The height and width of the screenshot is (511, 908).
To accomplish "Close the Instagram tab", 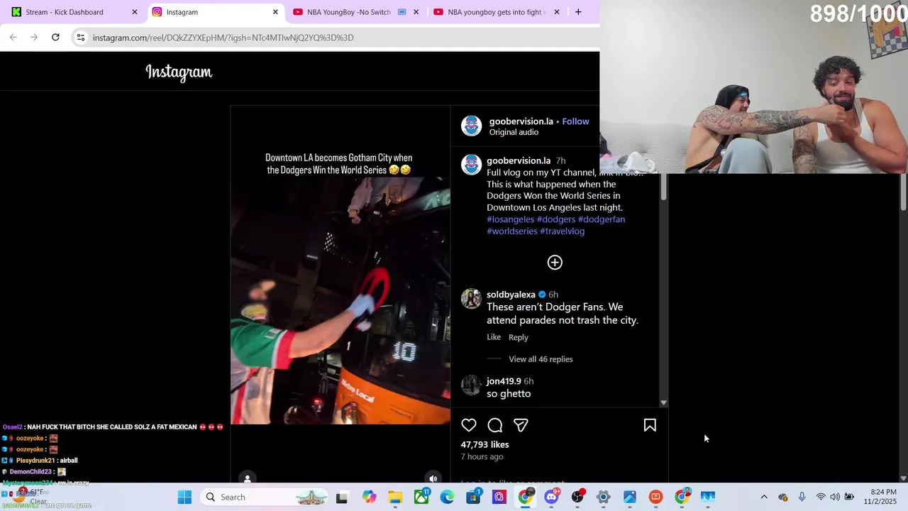I will pos(275,12).
